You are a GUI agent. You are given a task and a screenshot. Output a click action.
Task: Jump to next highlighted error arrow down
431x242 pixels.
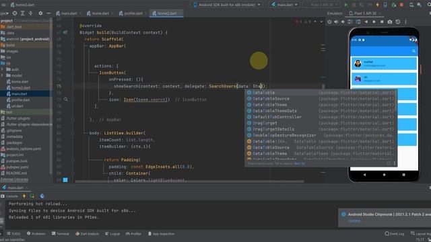(x=321, y=22)
